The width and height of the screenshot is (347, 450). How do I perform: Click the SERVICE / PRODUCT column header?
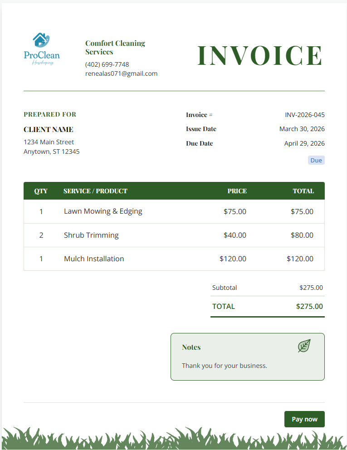point(95,191)
